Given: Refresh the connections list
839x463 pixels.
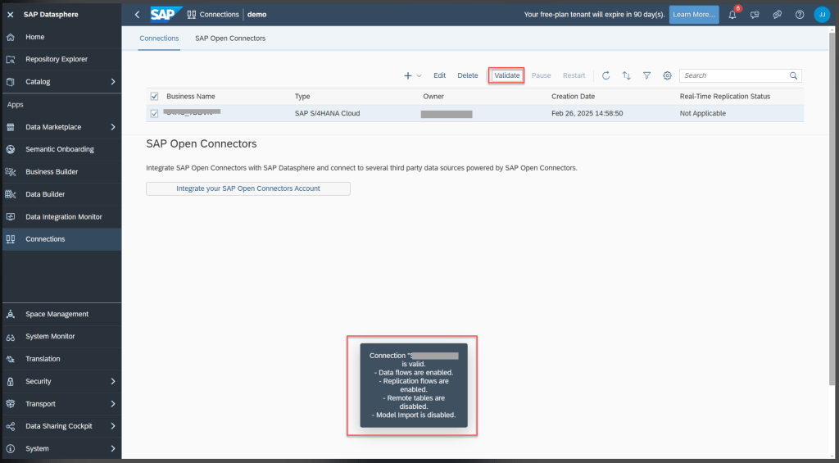Looking at the screenshot, I should 605,75.
